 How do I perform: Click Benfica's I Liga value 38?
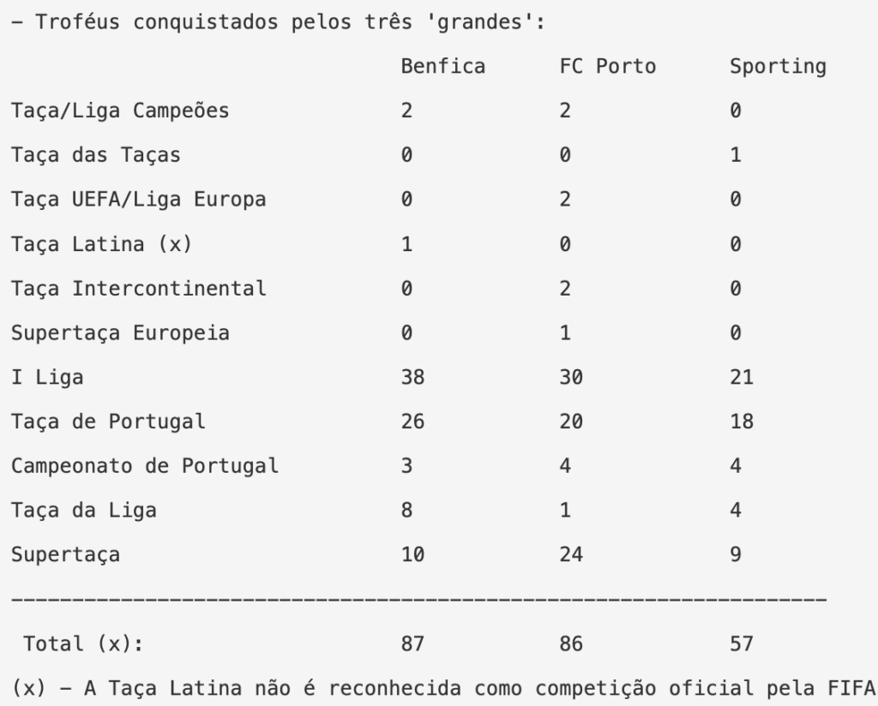point(412,377)
